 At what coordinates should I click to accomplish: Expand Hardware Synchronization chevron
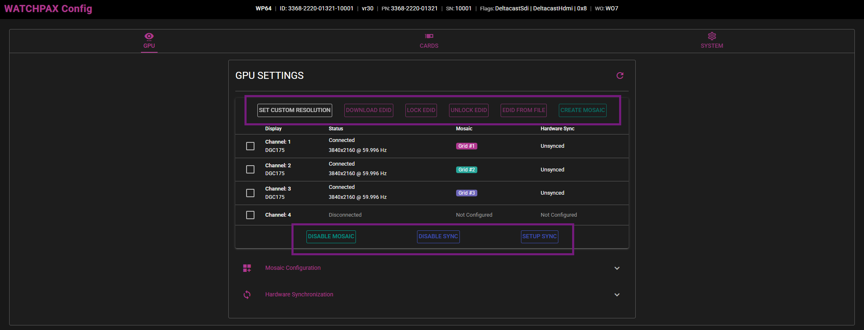point(617,295)
